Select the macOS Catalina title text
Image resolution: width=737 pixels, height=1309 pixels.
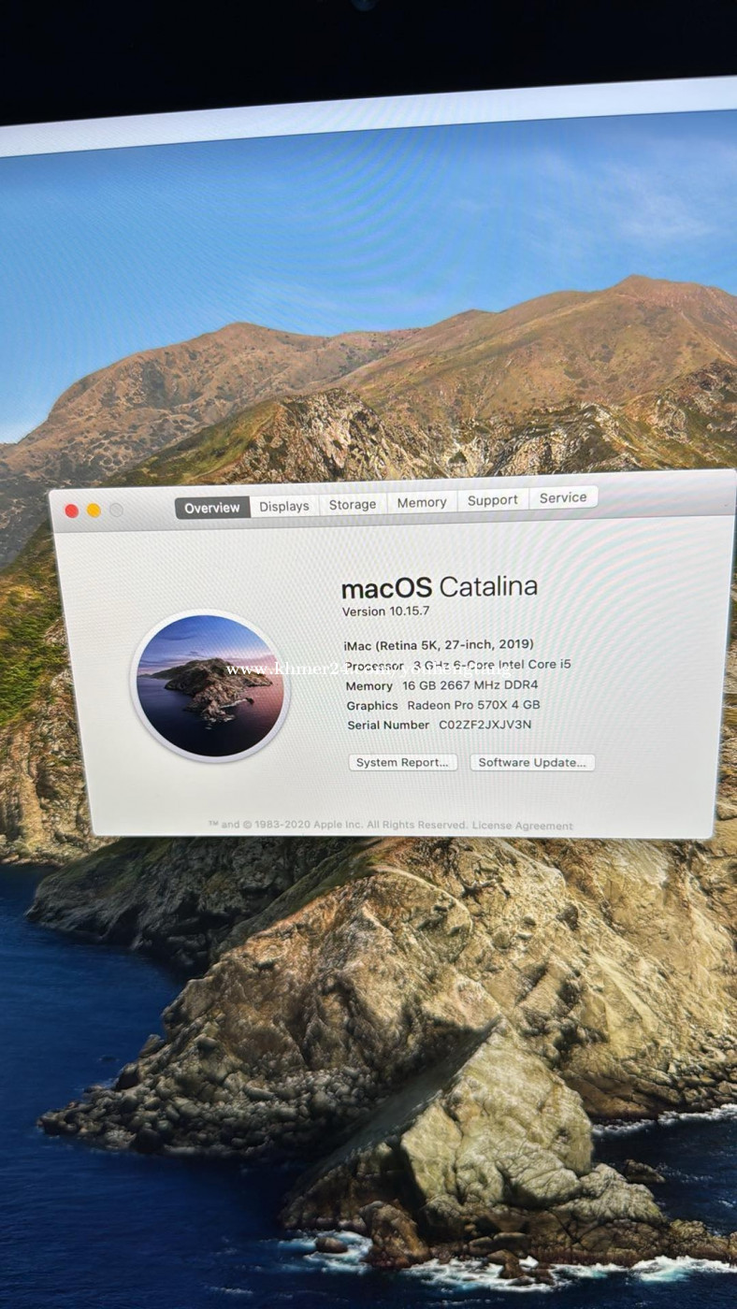click(x=440, y=587)
